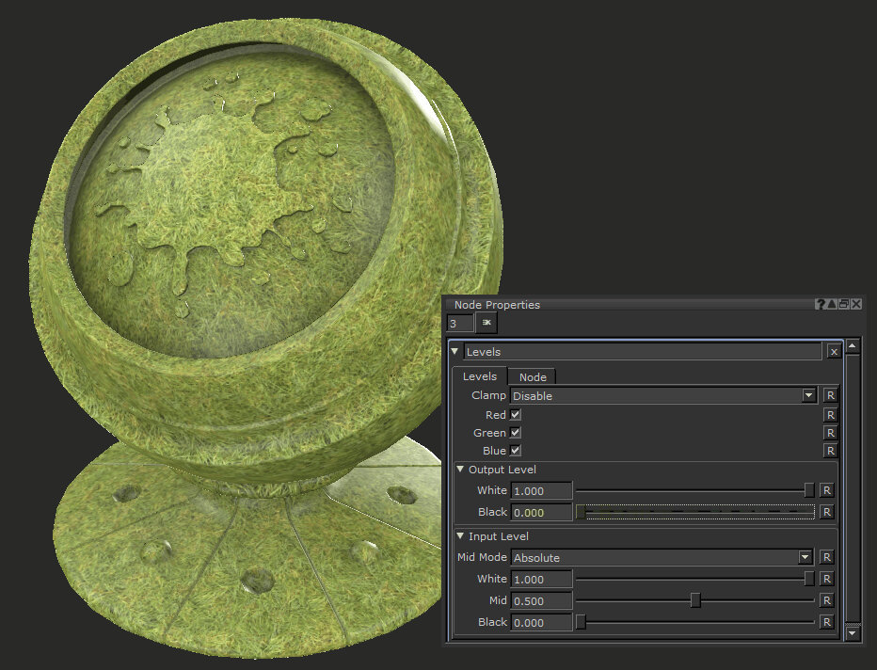Collapse the Output Level section
The width and height of the screenshot is (877, 670).
pos(460,470)
